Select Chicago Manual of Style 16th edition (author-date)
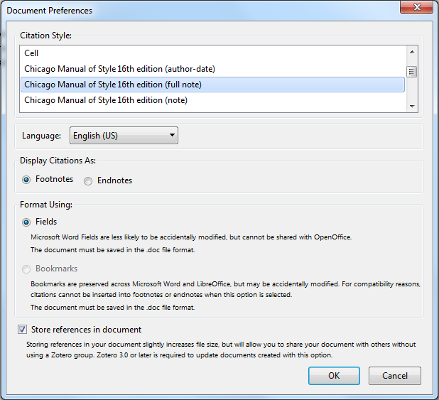Viewport: 439px width, 400px height. [x=212, y=69]
